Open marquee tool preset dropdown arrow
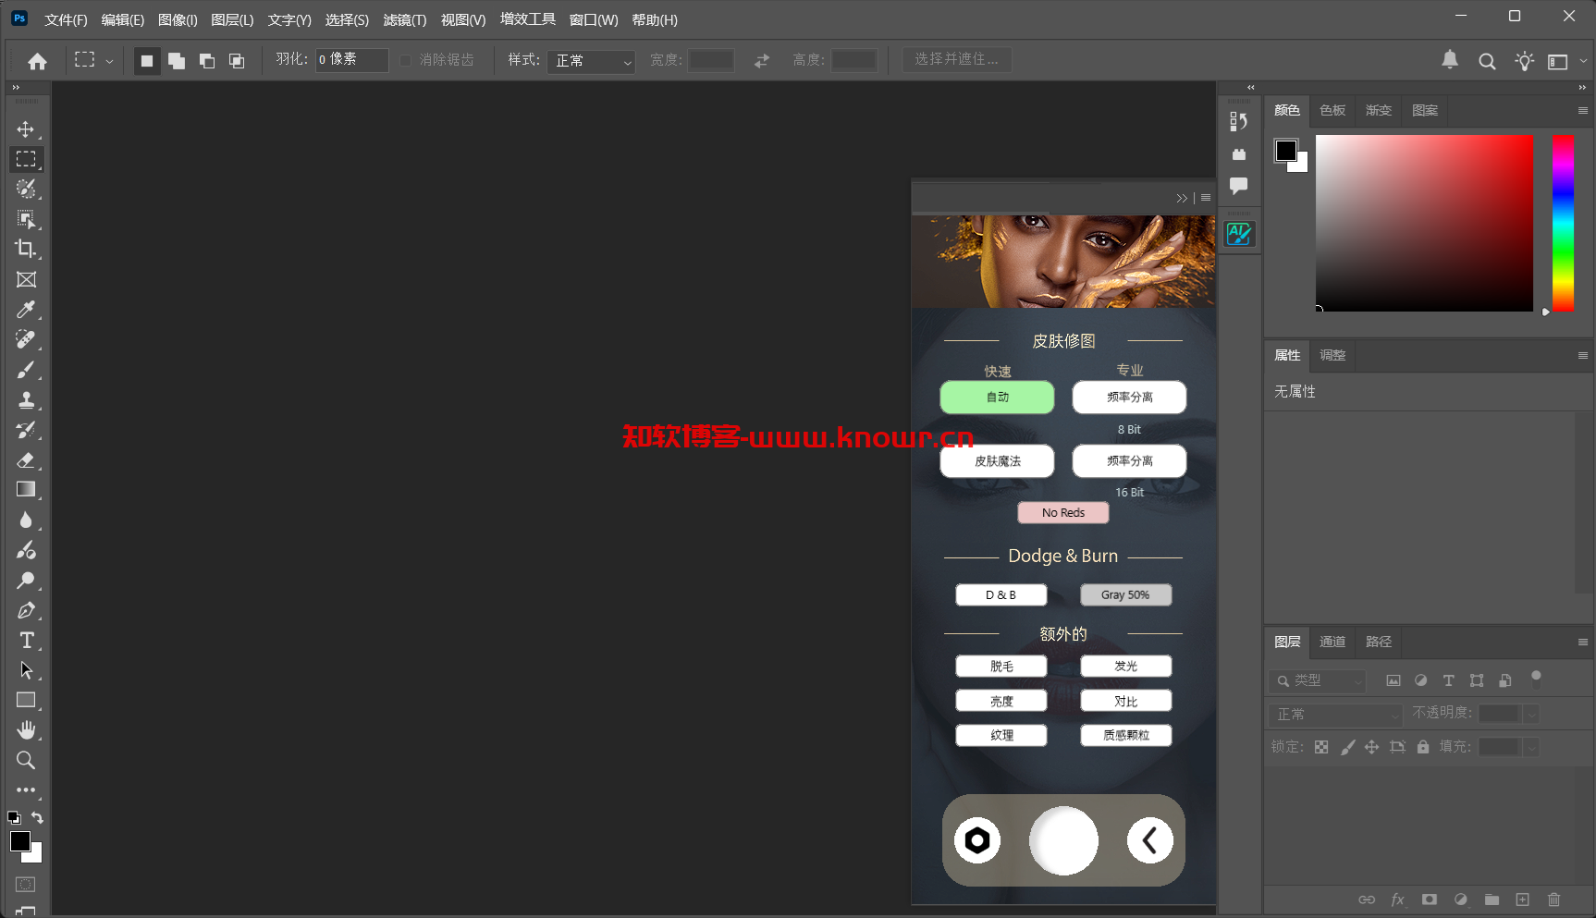1596x918 pixels. pyautogui.click(x=109, y=61)
